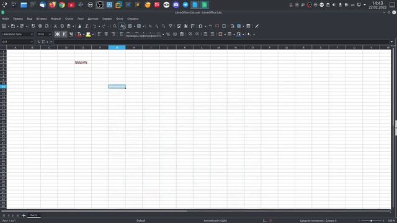The image size is (397, 223).
Task: Click the Save document icon
Action: 22,26
